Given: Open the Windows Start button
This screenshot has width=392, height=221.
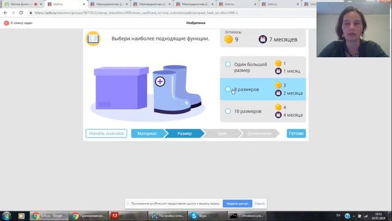Looking at the screenshot, I should 6,215.
